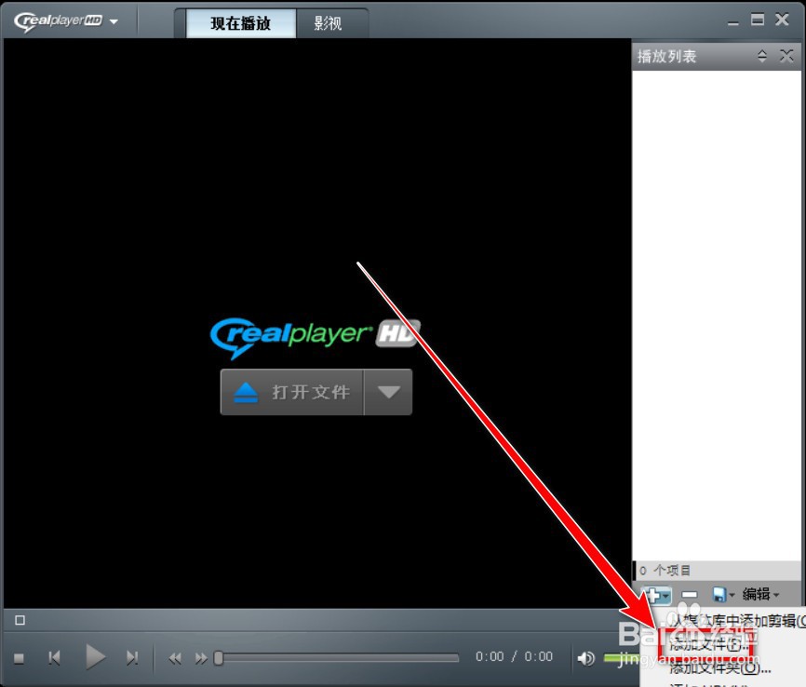Adjust the green volume slider
The image size is (806, 687).
tap(622, 658)
